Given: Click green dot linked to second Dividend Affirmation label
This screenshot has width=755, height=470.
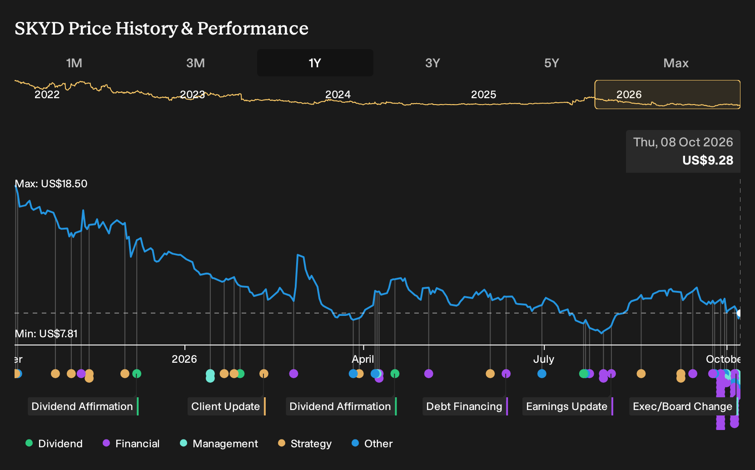Looking at the screenshot, I should (395, 374).
